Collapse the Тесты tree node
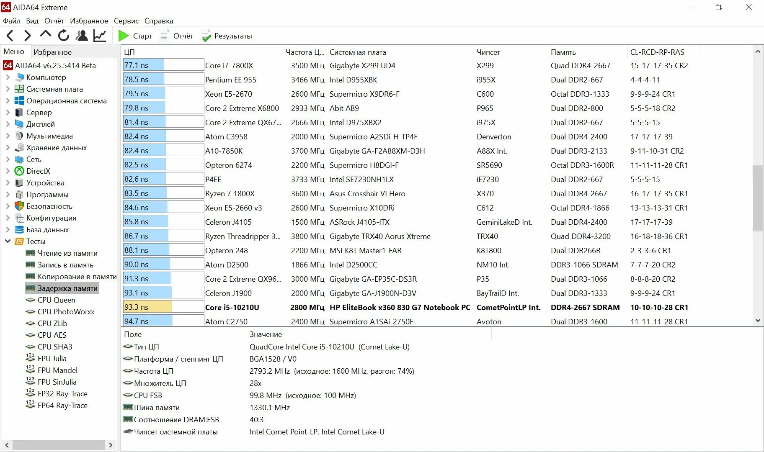Screen dimensions: 764x452 coord(8,241)
